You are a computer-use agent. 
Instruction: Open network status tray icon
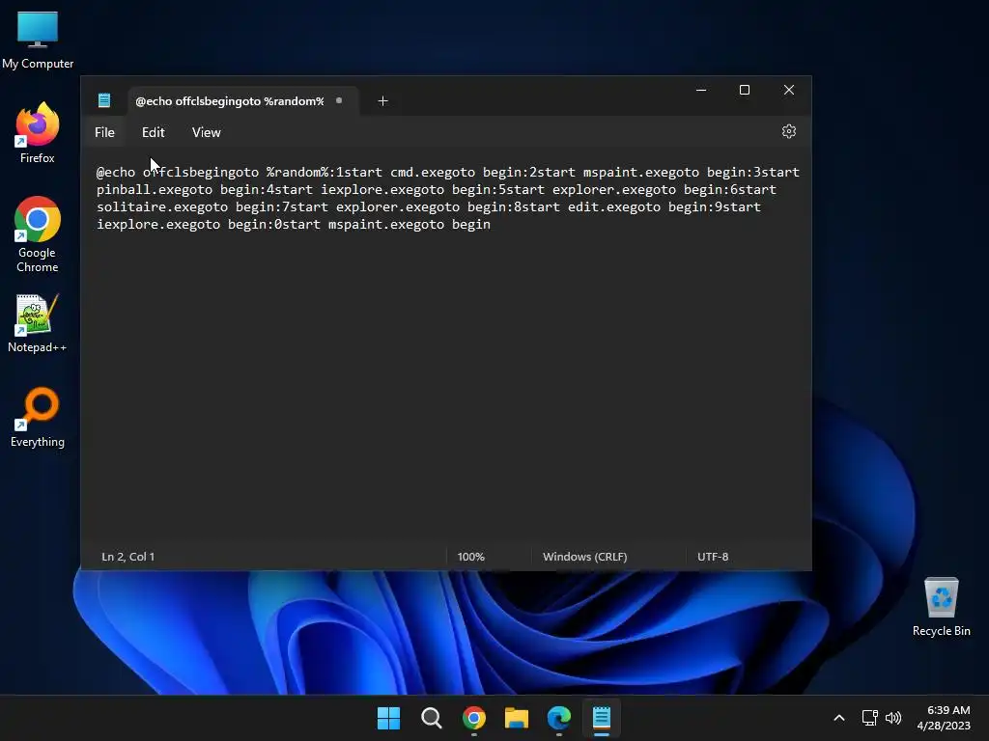pos(870,718)
